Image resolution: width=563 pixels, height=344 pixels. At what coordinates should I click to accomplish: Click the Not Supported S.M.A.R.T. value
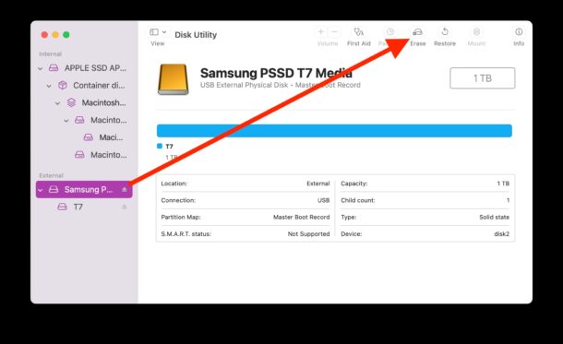308,234
